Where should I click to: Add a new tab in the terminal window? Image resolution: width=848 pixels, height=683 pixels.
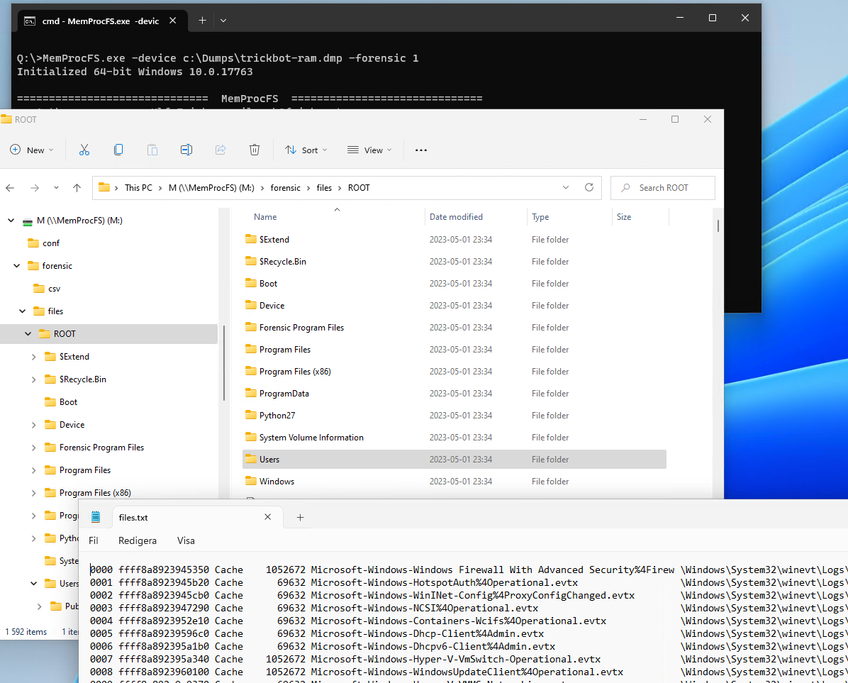click(x=202, y=21)
